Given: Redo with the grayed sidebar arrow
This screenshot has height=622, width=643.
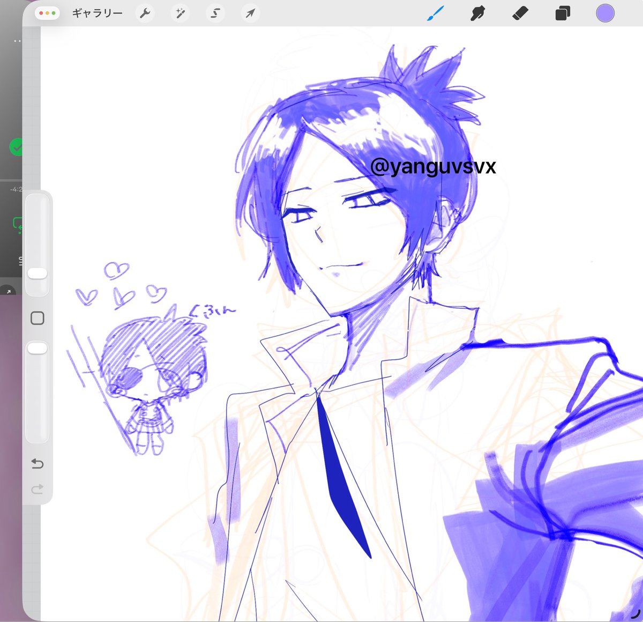Looking at the screenshot, I should pyautogui.click(x=38, y=489).
